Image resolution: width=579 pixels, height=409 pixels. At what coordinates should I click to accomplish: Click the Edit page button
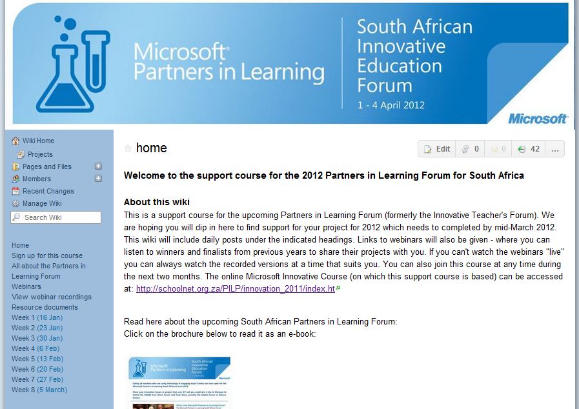tap(437, 149)
